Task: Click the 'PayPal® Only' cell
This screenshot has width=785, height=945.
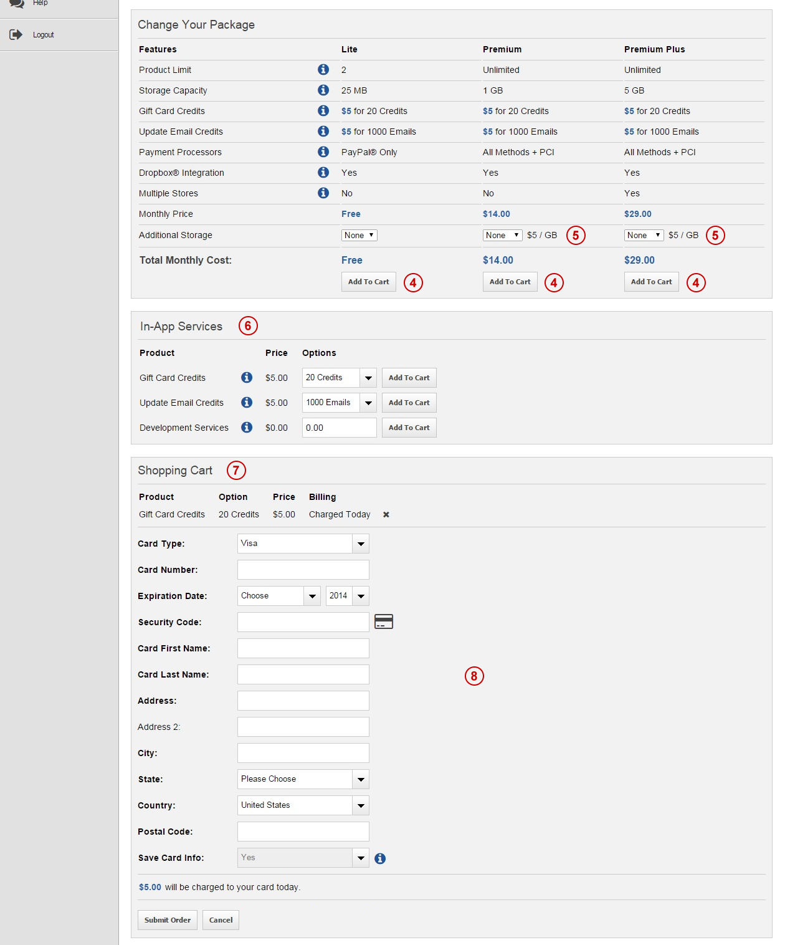Action: click(369, 152)
